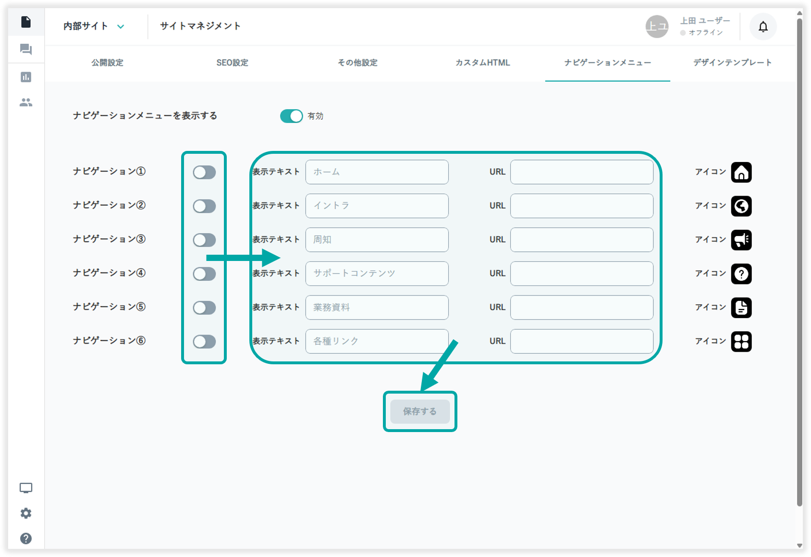Switch to the SEO設定 tab
Screen dimensions: 811x557
pos(232,63)
